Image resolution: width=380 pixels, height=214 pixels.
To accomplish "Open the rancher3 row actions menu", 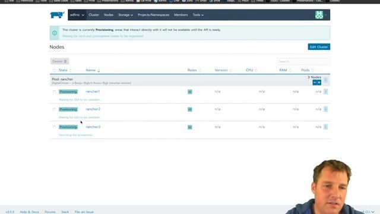I will coord(326,127).
